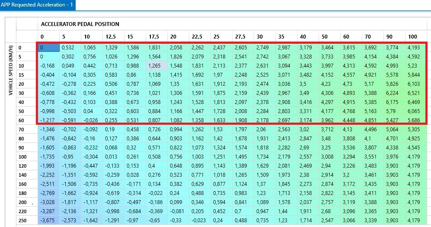Click cell 4,592 in the pedal 100 column
The height and width of the screenshot is (227, 431).
416,57
